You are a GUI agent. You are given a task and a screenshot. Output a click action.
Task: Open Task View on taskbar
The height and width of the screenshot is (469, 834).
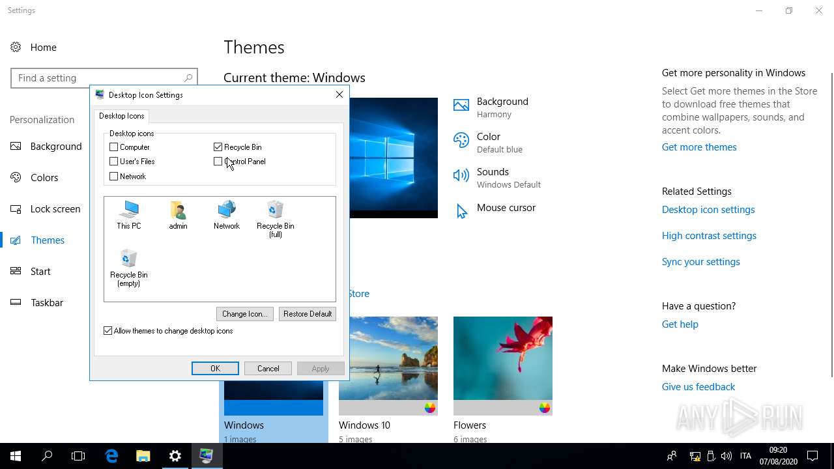78,456
